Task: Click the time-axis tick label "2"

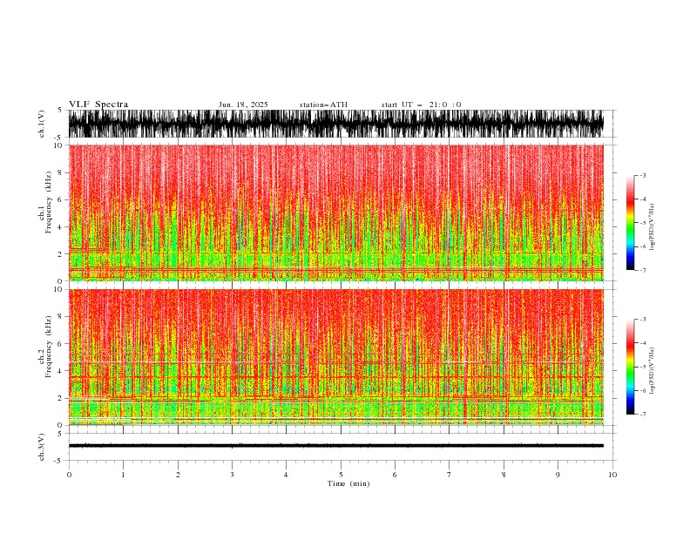Action: [178, 475]
